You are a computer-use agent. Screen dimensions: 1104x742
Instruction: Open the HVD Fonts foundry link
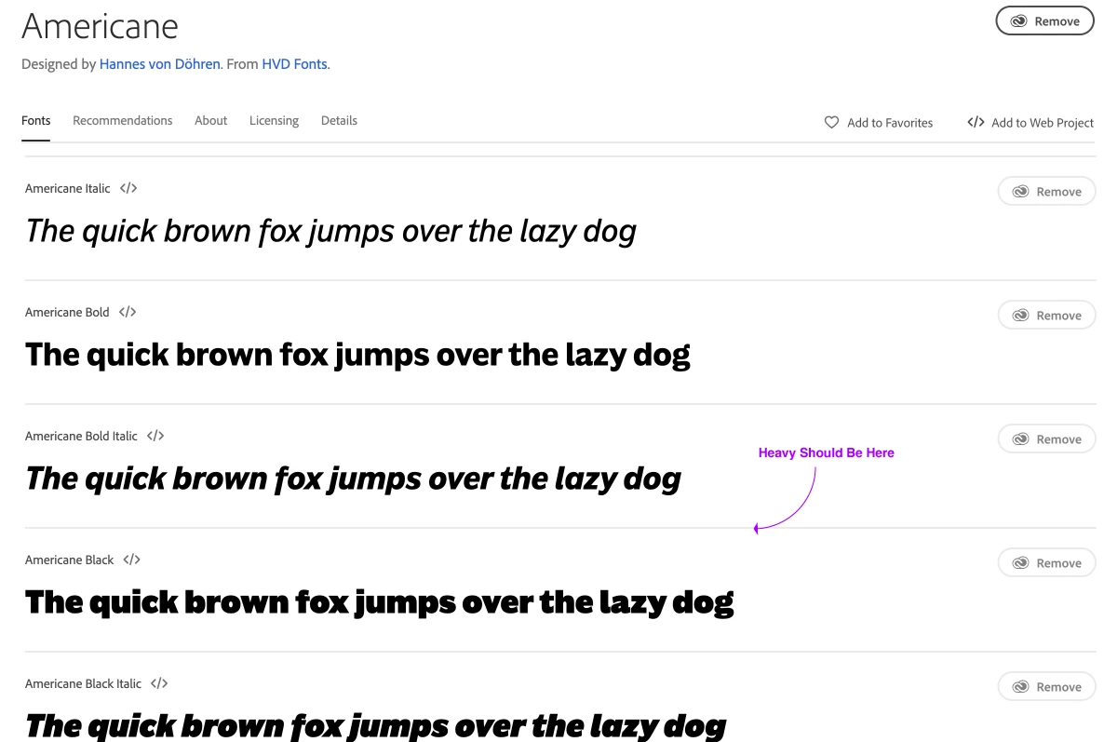coord(294,64)
